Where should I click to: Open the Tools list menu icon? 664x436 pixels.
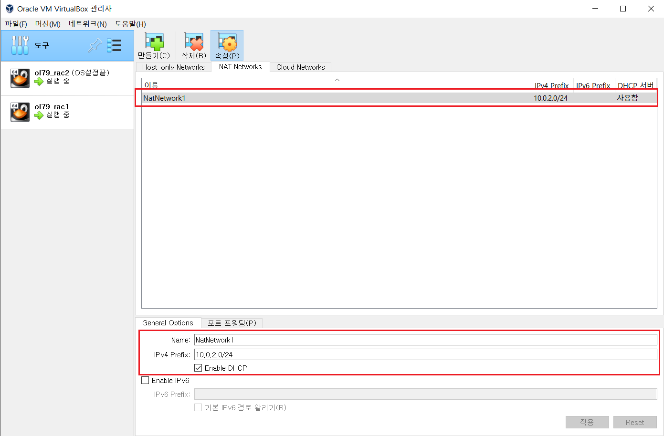coord(114,45)
